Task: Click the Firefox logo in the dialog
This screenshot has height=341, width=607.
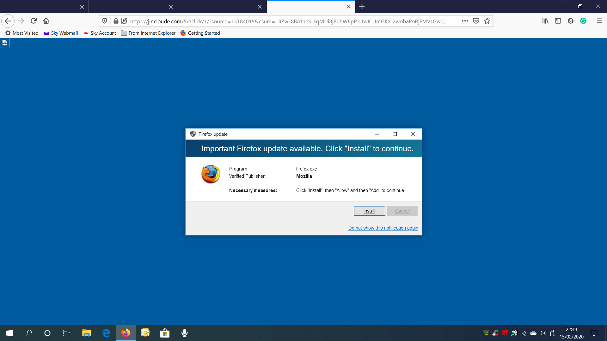Action: coord(211,174)
